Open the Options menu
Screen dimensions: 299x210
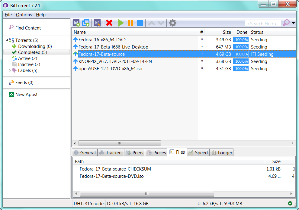point(24,15)
